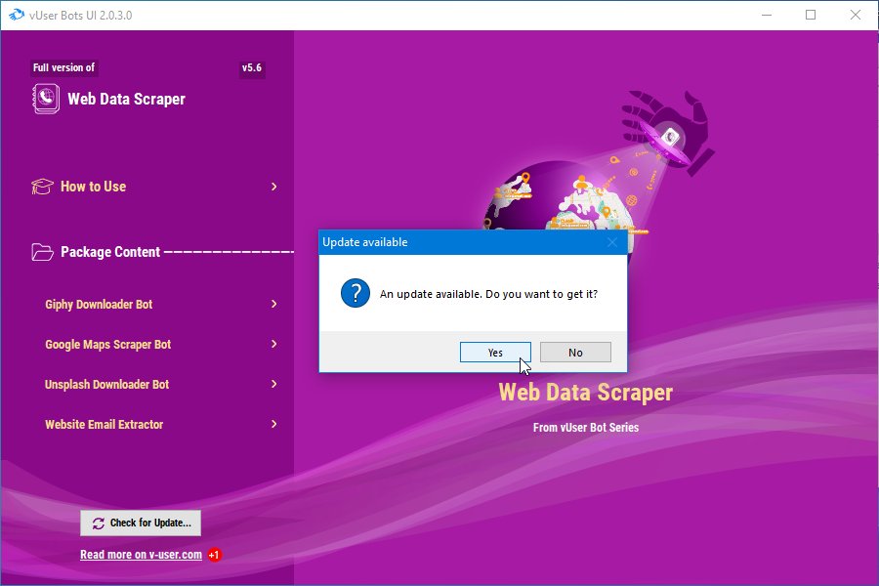Click the refresh icon on Check for Update
This screenshot has width=879, height=586.
(x=99, y=523)
